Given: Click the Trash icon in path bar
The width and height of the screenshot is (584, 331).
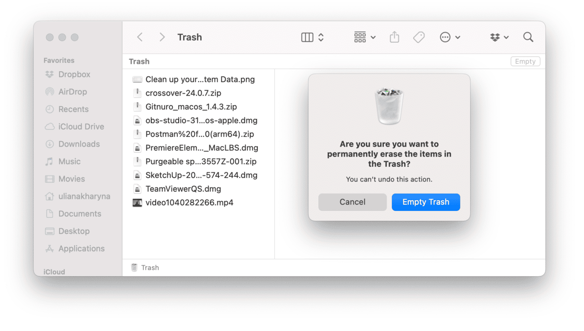Looking at the screenshot, I should [134, 268].
